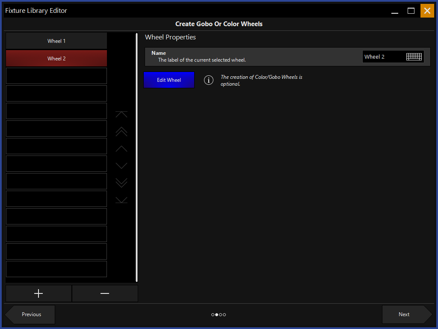Open on-screen keyboard icon in Name field

(x=414, y=57)
